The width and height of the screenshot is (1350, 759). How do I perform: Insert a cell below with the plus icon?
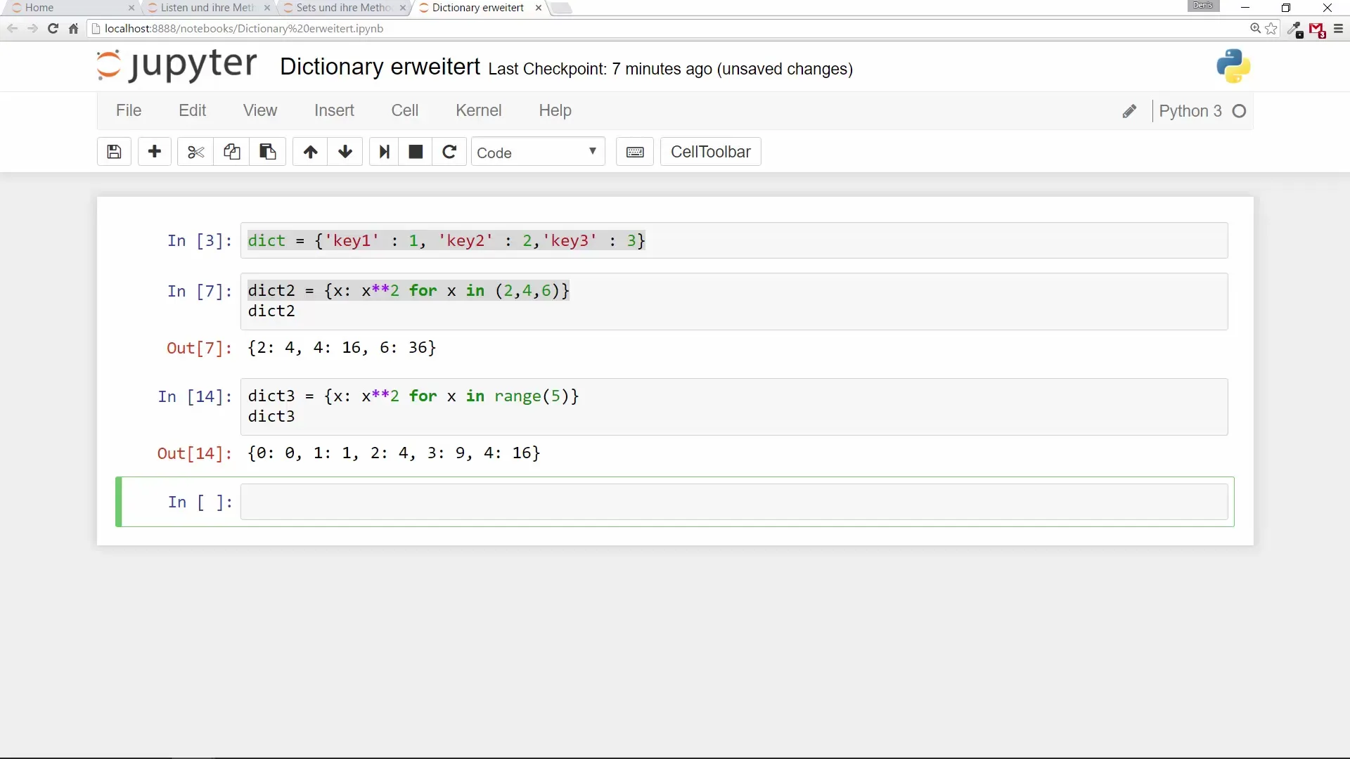pos(155,152)
